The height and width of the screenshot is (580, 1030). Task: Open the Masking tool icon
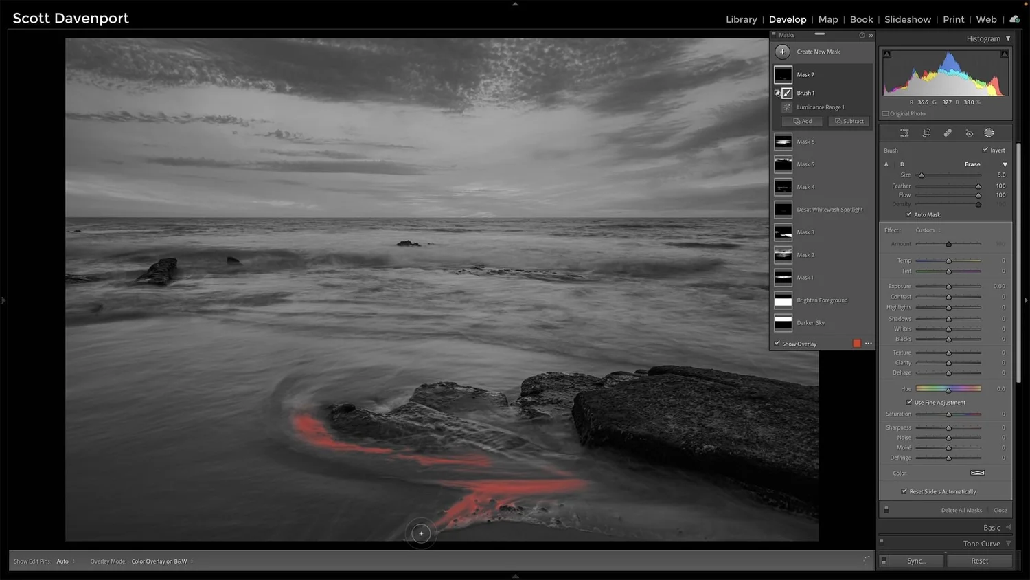(990, 133)
